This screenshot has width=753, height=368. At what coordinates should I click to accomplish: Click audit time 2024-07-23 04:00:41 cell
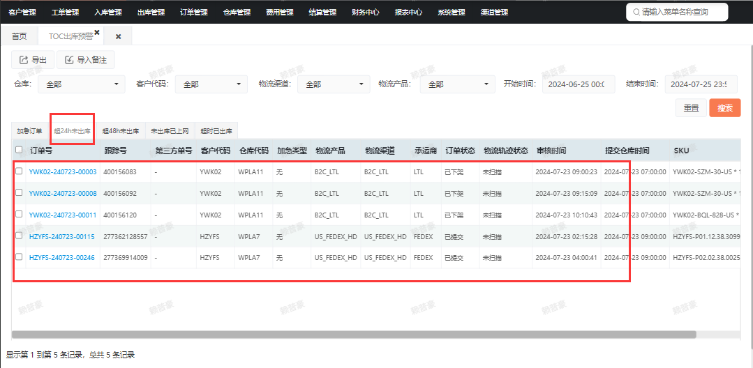[x=566, y=258]
